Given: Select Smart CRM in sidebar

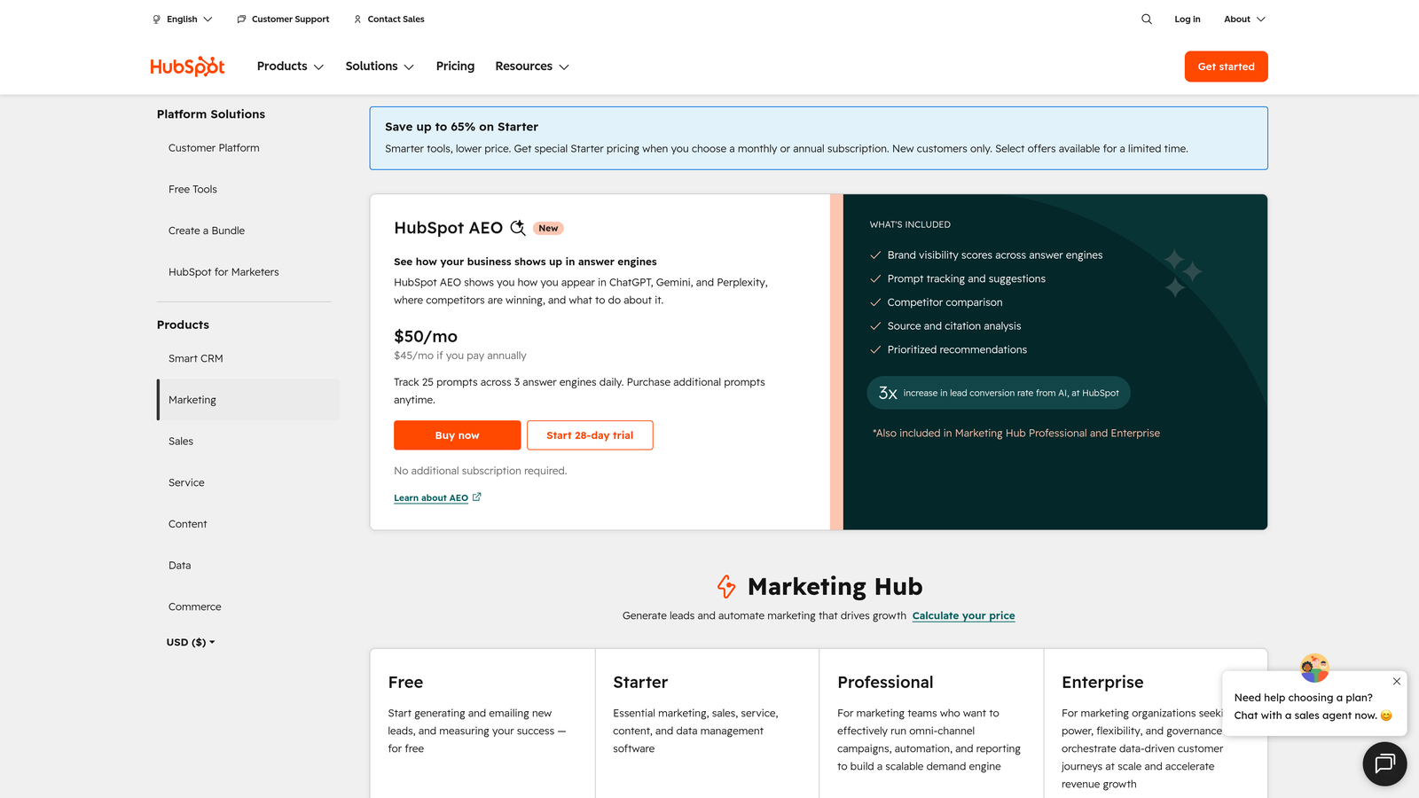Looking at the screenshot, I should tap(196, 358).
